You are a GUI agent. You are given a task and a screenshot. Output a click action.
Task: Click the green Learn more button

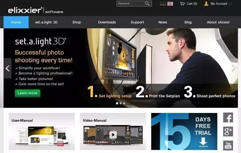27,93
